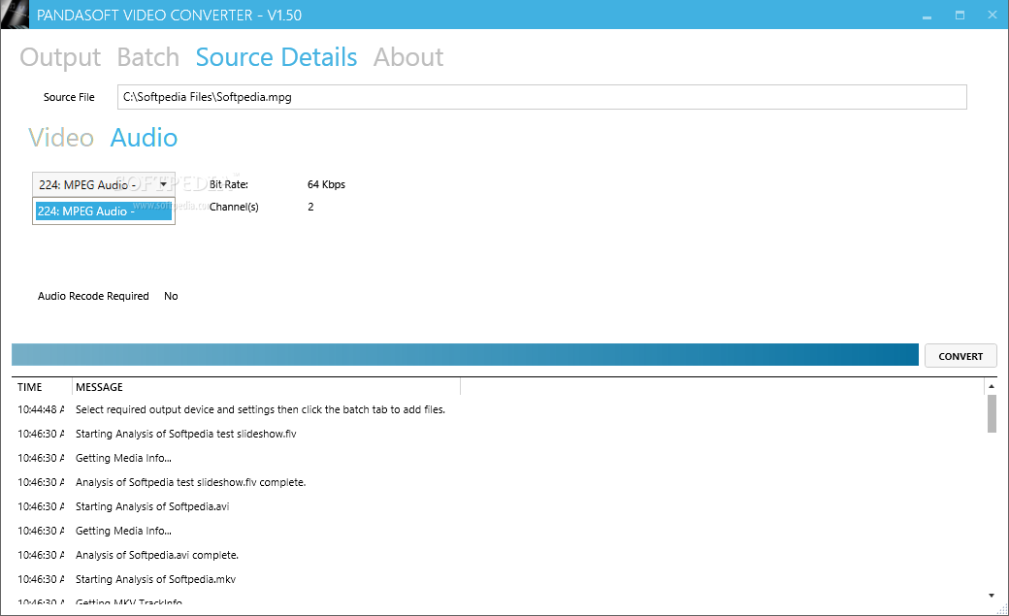Click the Audio Recode Required value 'No'
Viewport: 1009px width, 616px height.
tap(171, 296)
